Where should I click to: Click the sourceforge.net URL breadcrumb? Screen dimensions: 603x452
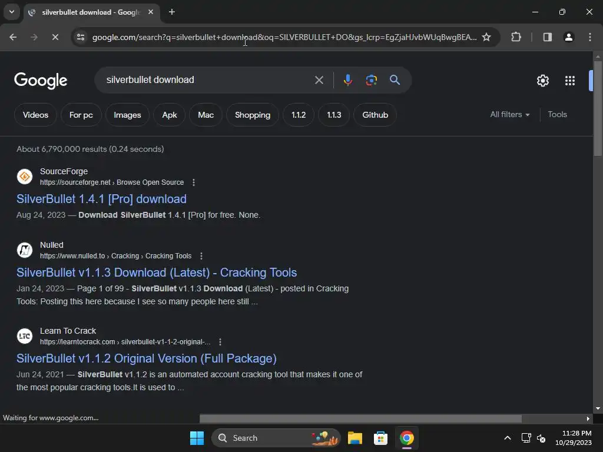point(112,182)
